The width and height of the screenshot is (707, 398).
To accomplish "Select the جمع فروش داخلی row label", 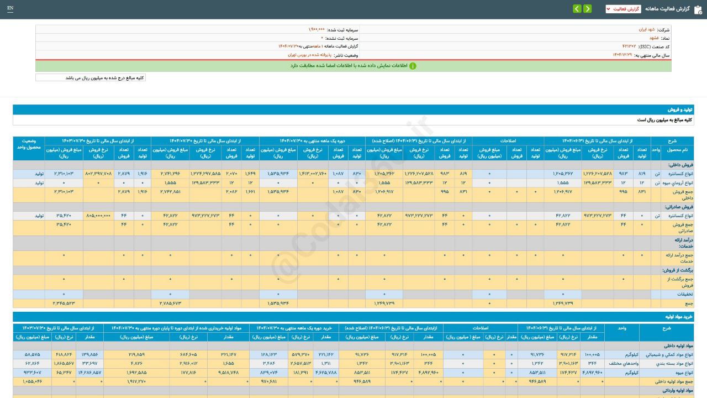I will point(676,194).
